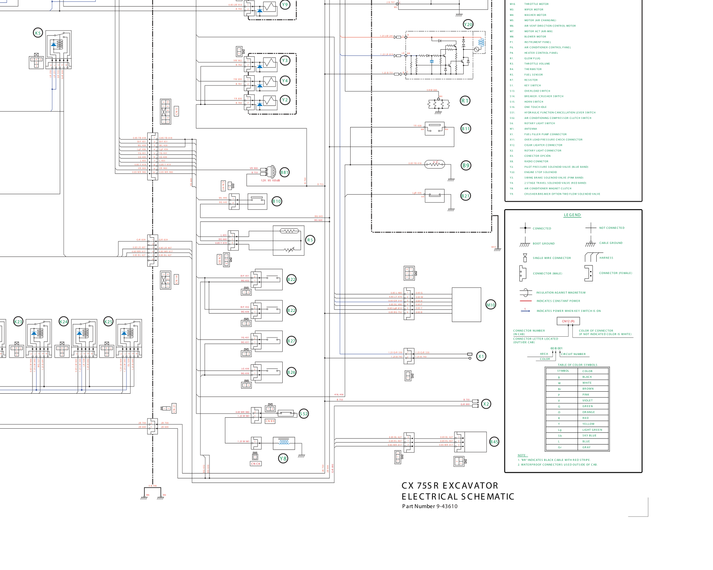Select the B81 horn designator circle
The width and height of the screenshot is (713, 570).
(x=284, y=172)
